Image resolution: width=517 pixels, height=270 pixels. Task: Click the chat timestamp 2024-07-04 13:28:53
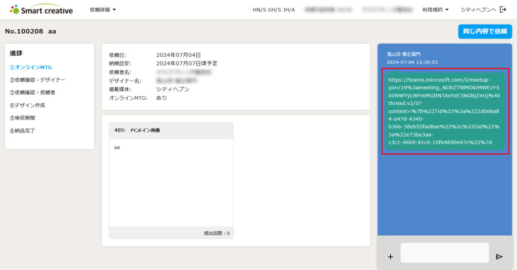412,62
